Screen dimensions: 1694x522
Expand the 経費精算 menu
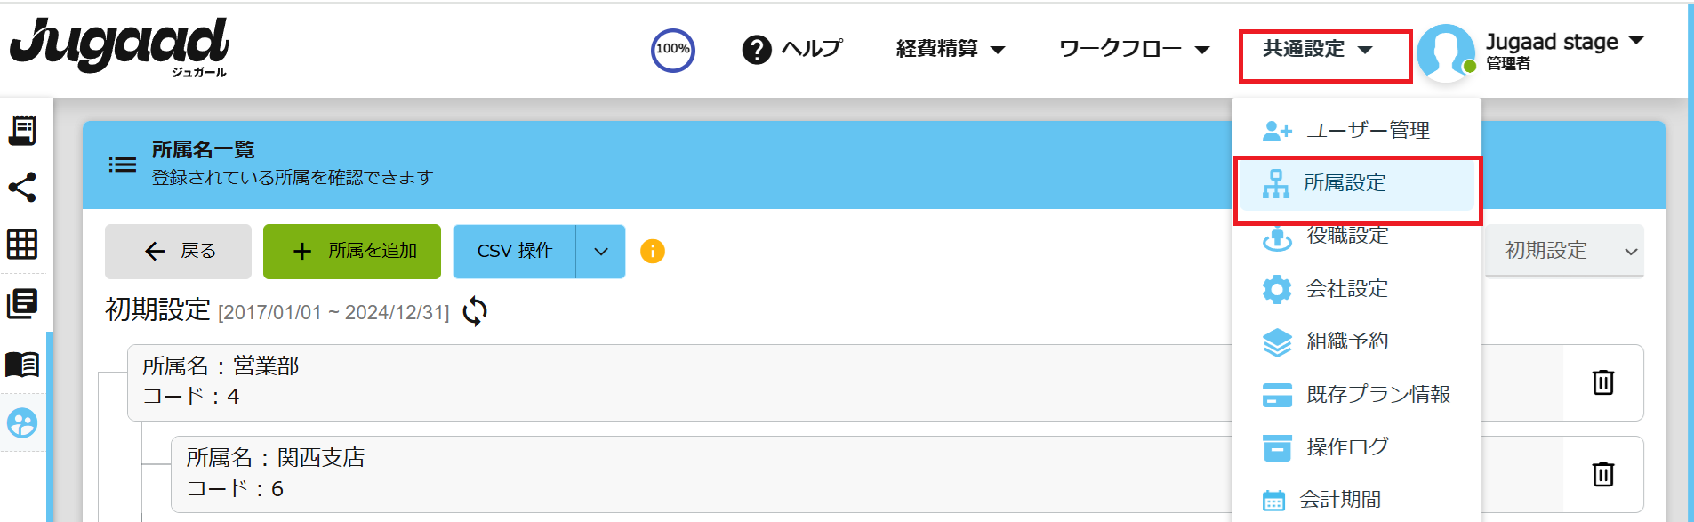click(x=951, y=49)
